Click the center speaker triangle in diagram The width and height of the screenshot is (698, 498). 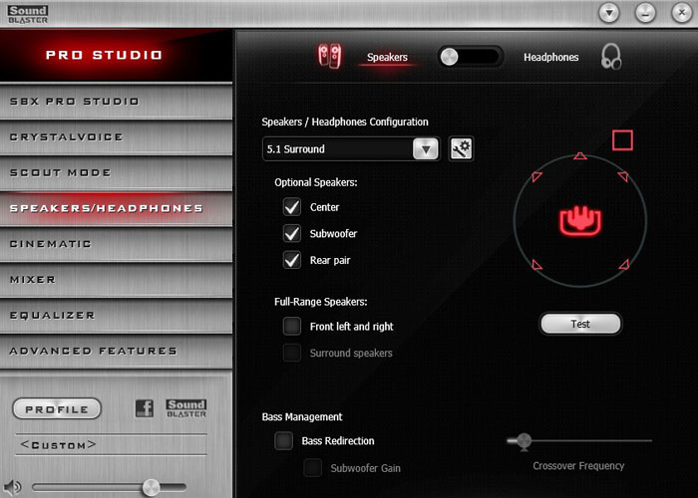(579, 155)
